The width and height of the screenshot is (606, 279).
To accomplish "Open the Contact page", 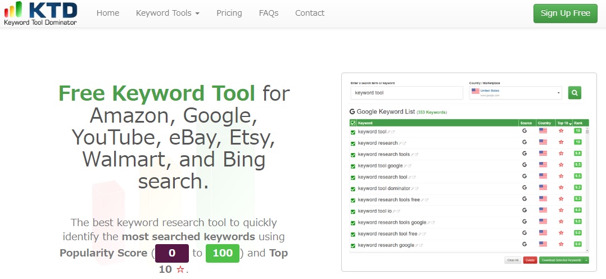I will [310, 13].
